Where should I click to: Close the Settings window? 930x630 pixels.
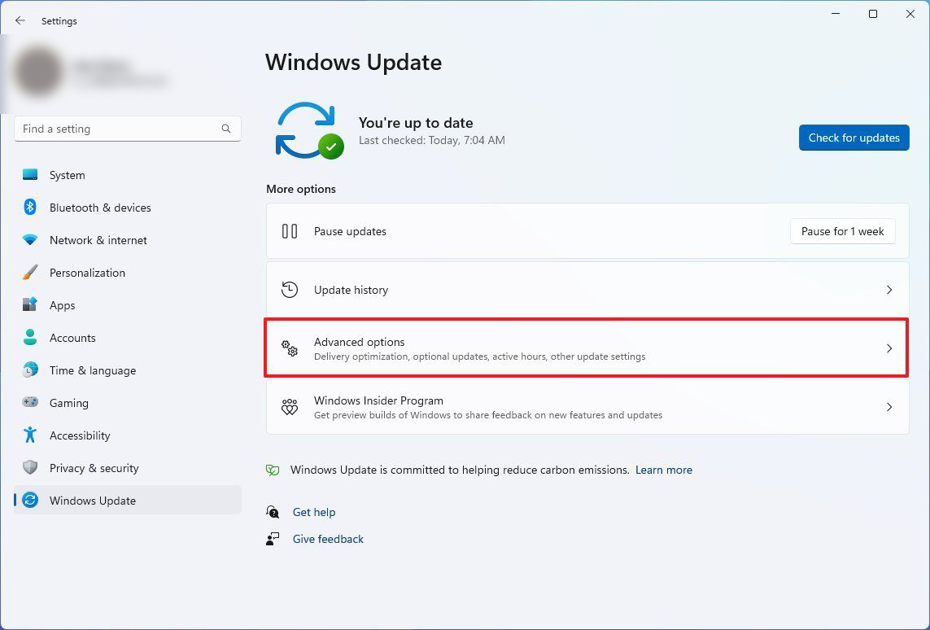tap(910, 14)
